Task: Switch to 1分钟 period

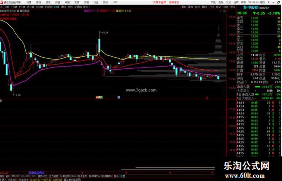Action: (14, 7)
